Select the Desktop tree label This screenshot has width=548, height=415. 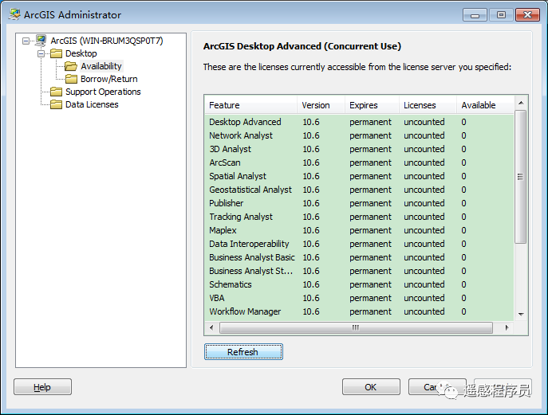point(81,53)
